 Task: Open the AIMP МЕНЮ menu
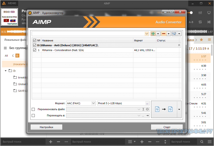9,3
